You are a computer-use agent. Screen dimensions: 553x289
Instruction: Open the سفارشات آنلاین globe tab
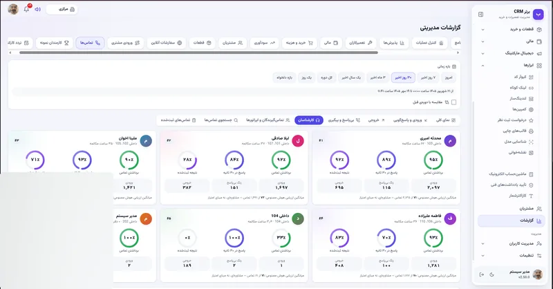166,43
